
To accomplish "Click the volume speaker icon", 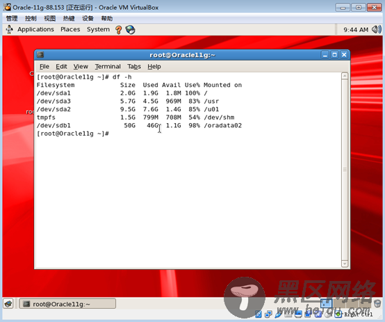I will (377, 29).
